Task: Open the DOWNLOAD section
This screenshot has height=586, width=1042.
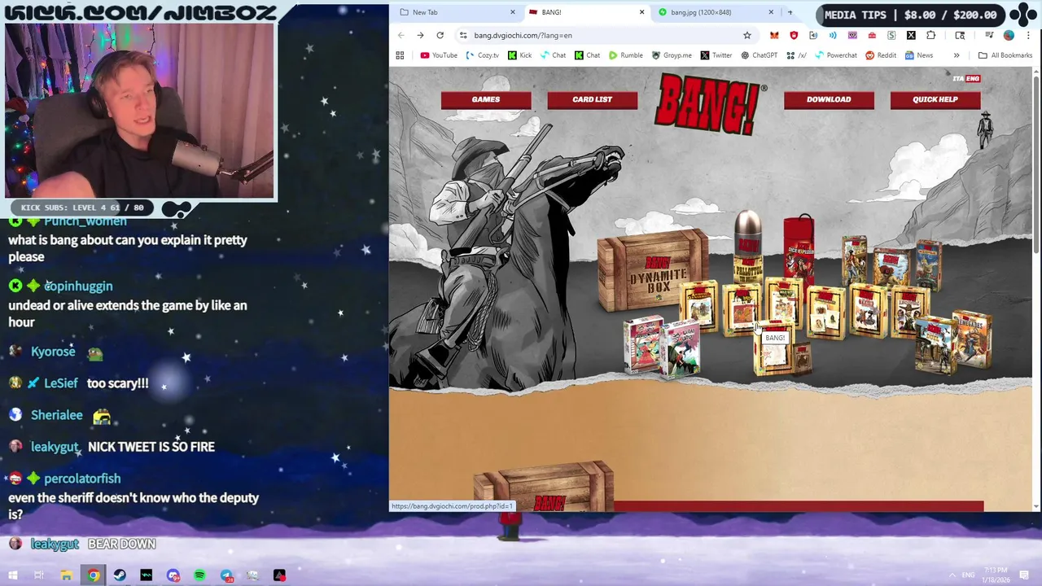Action: coord(829,99)
